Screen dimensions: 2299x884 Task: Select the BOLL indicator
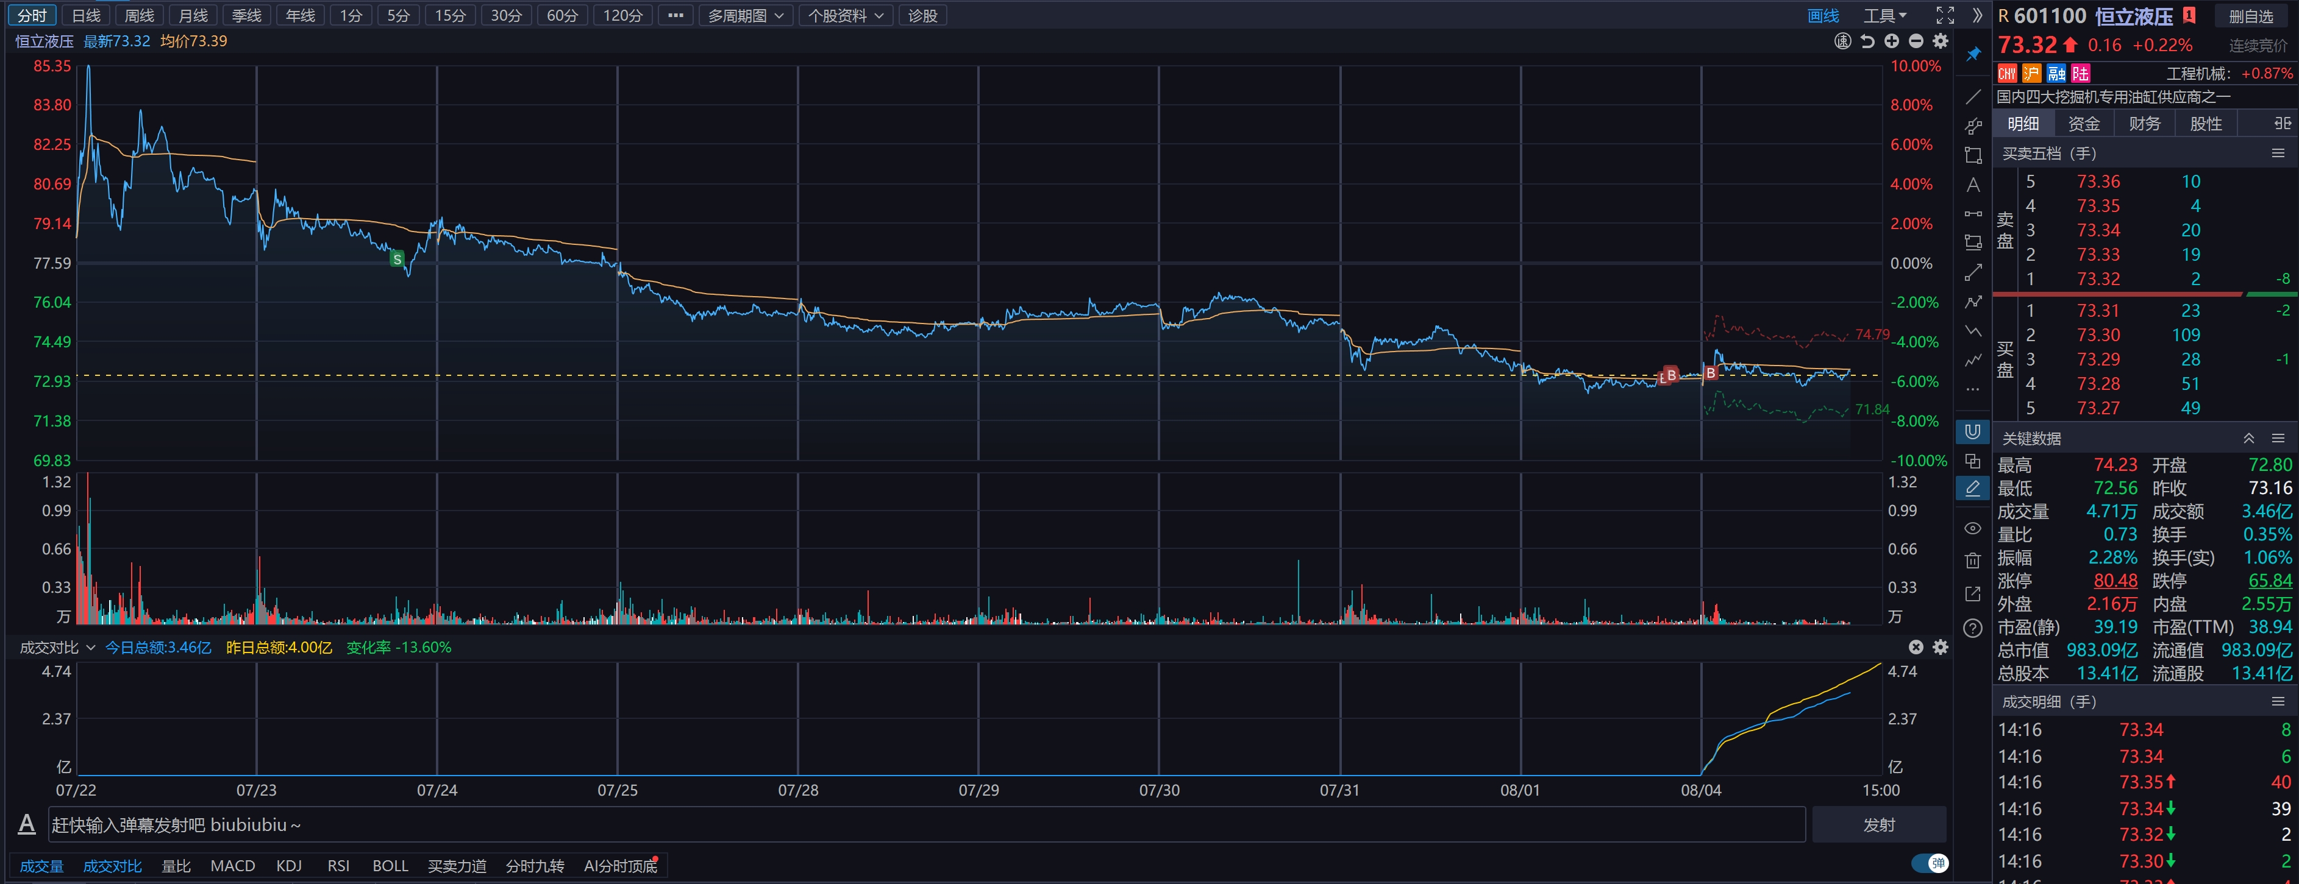click(390, 865)
